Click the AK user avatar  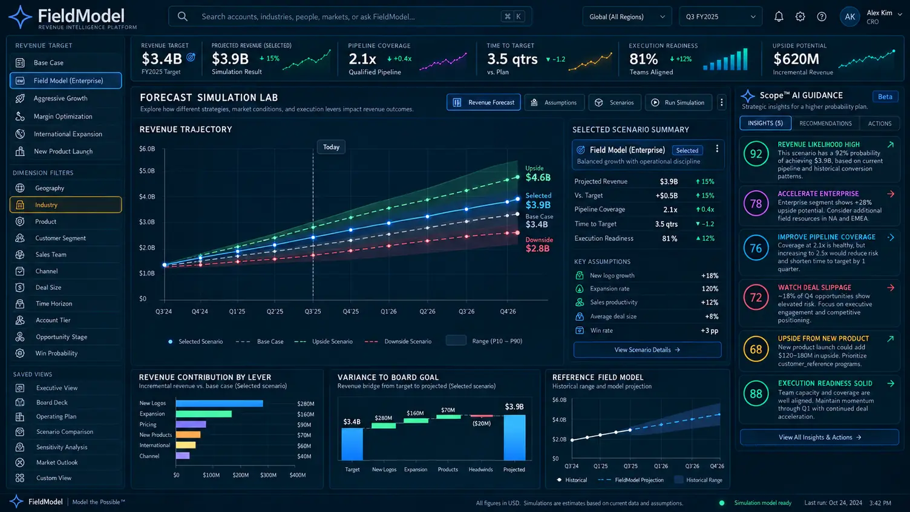coord(850,17)
